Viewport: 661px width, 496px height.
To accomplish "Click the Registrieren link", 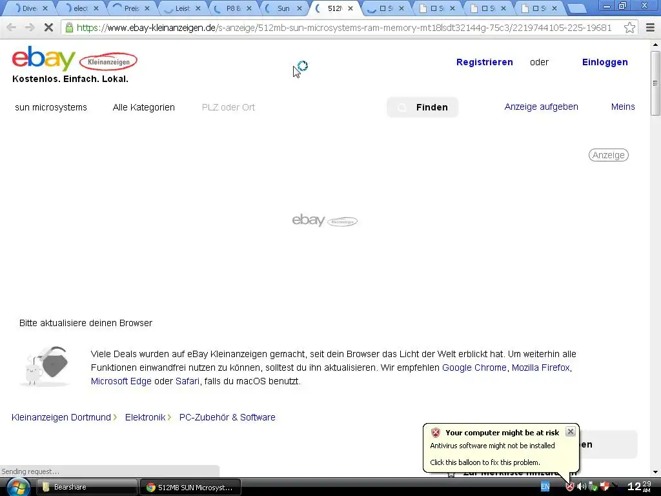I will pos(484,62).
